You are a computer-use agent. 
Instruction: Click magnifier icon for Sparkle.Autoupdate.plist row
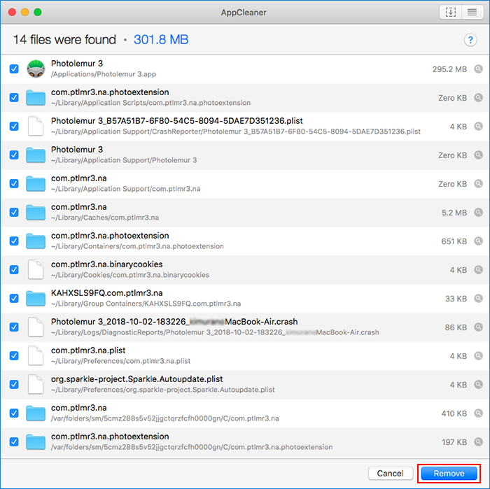tap(478, 384)
